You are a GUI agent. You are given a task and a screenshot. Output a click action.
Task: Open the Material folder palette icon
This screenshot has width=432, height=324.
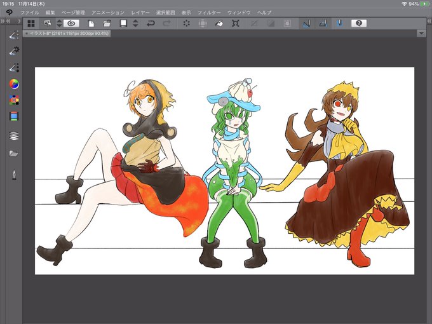point(14,153)
